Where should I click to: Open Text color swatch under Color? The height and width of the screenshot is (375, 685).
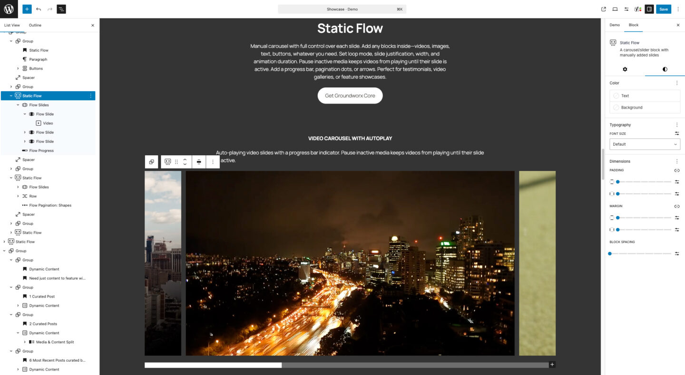(615, 95)
